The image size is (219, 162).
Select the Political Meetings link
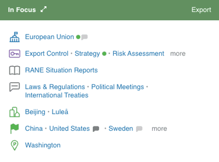pos(117,87)
